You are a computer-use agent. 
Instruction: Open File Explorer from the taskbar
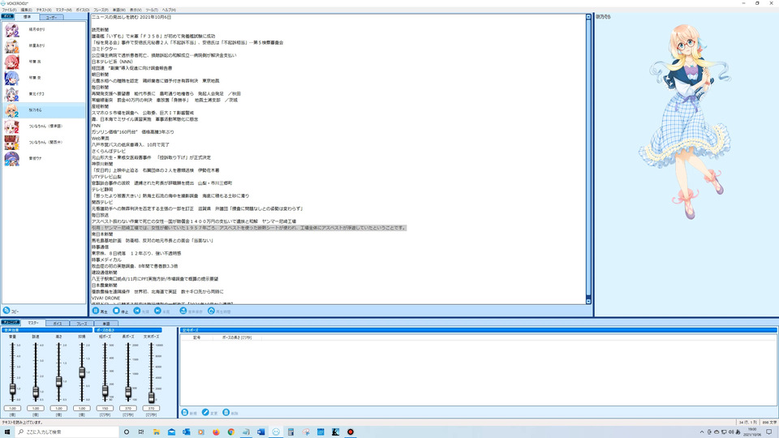click(x=157, y=432)
